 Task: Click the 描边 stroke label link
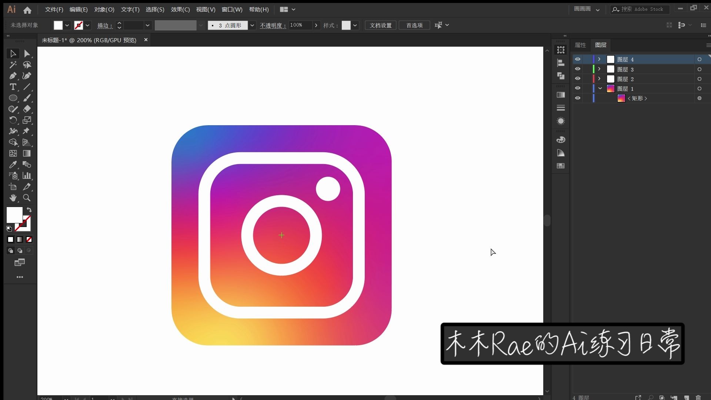104,25
